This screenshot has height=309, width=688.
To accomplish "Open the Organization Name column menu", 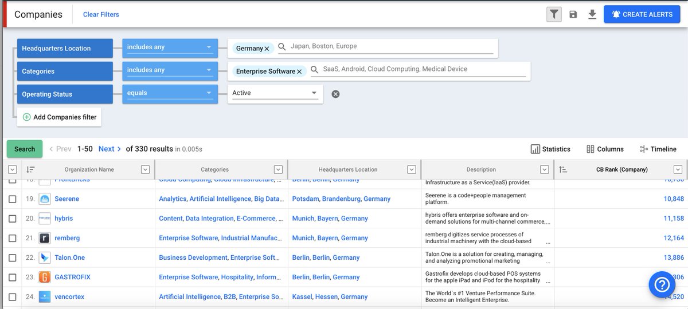I will point(145,169).
